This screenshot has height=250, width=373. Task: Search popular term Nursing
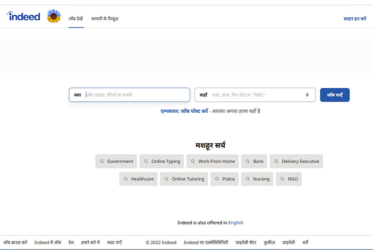[257, 179]
